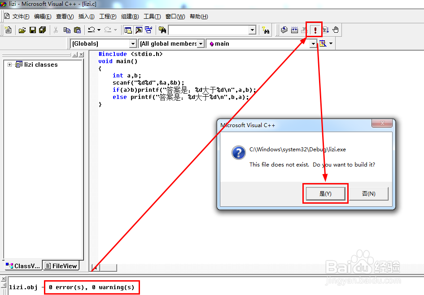Open the main function dropdown arrow
This screenshot has width=424, height=295.
[313, 44]
